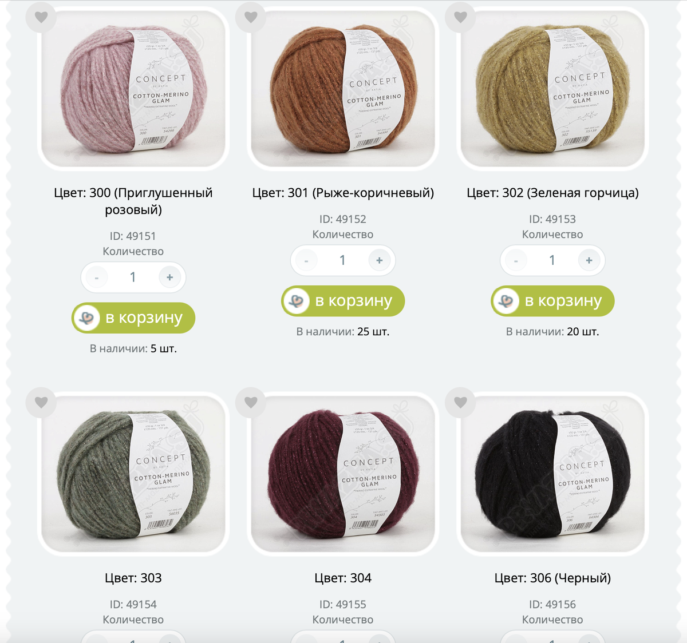The height and width of the screenshot is (643, 687).
Task: Add color 302 mustard yarn to cart
Action: 552,300
